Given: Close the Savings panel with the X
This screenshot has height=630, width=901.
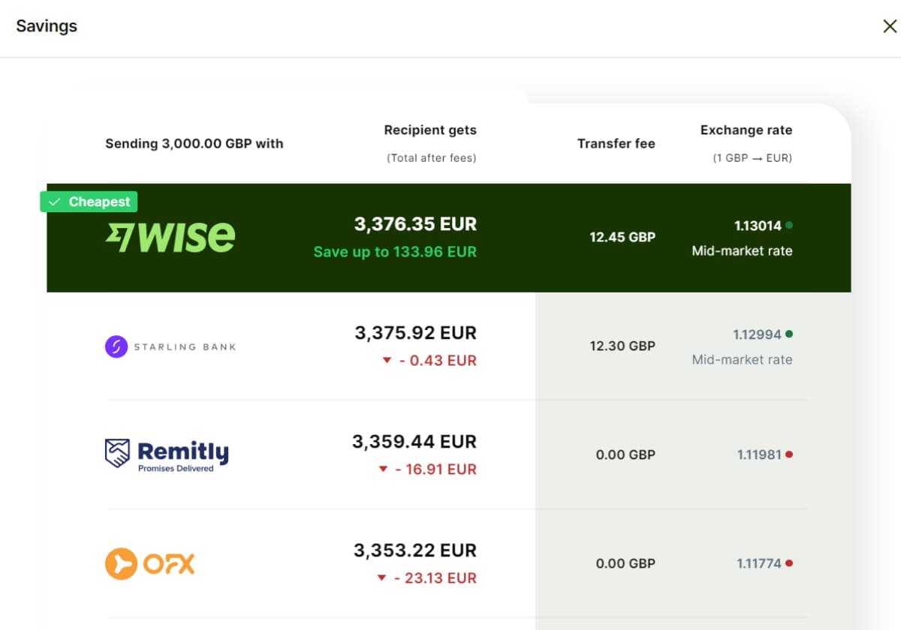Looking at the screenshot, I should coord(890,26).
